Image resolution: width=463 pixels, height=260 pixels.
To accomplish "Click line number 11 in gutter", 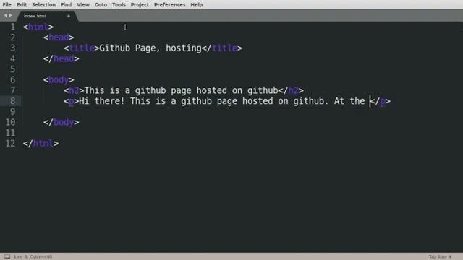I will [x=10, y=133].
